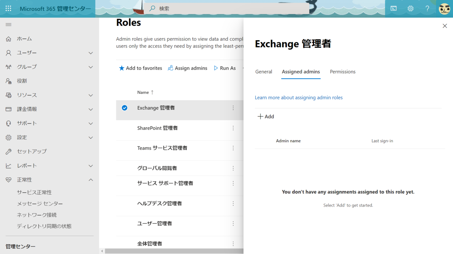Viewport: 453px width, 254px height.
Task: Select the Assigned admins tab
Action: tap(301, 71)
